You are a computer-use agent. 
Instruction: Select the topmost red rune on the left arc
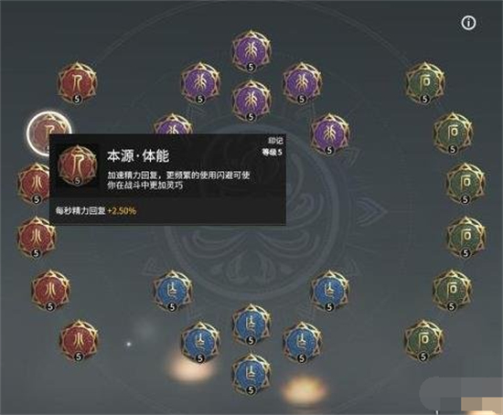pos(77,83)
